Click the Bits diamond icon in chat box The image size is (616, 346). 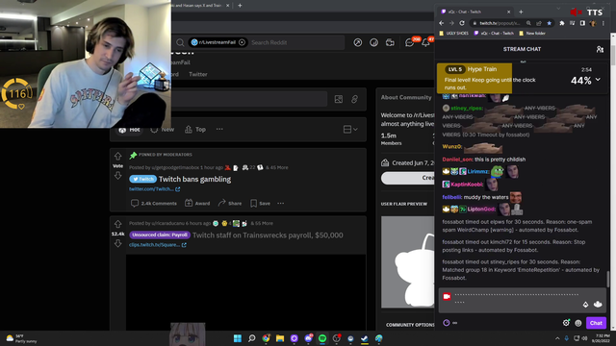(x=585, y=305)
